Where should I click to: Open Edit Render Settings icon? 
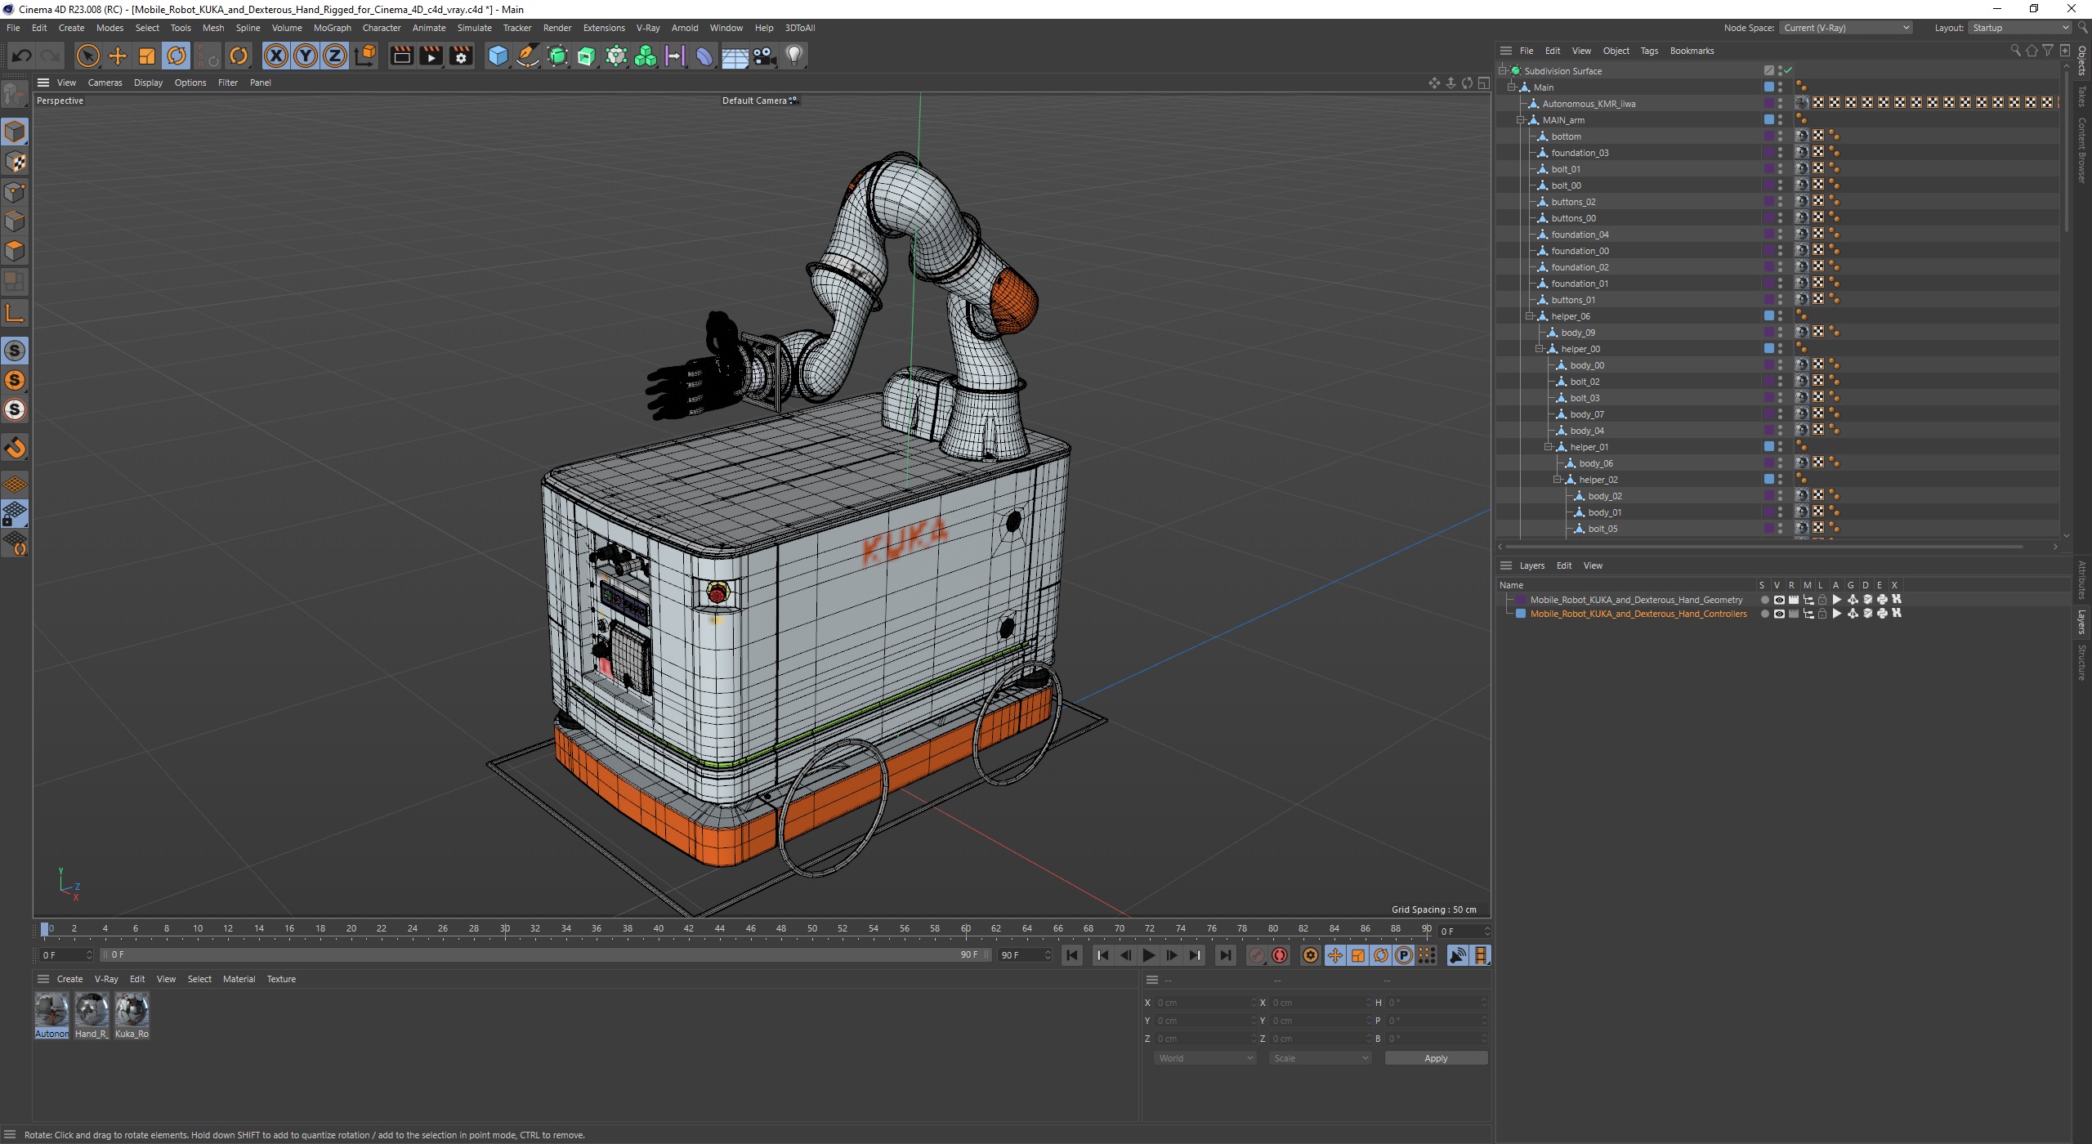tap(461, 56)
